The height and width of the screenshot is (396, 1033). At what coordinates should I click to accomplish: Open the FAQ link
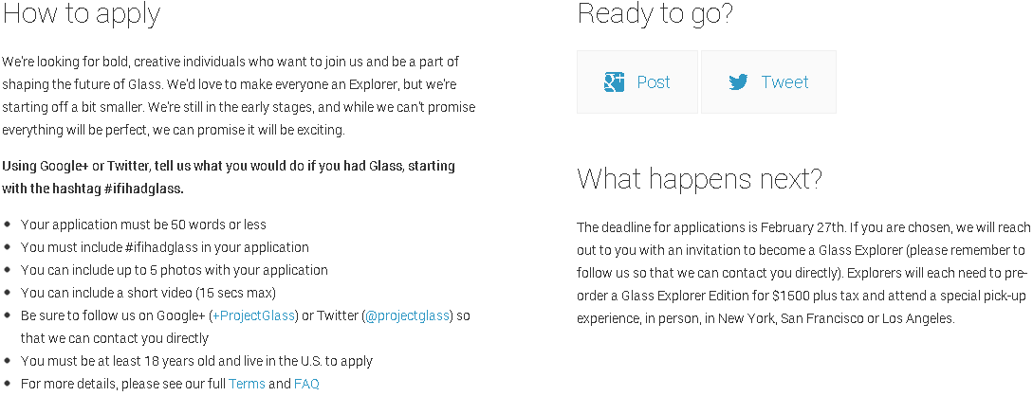(x=306, y=384)
